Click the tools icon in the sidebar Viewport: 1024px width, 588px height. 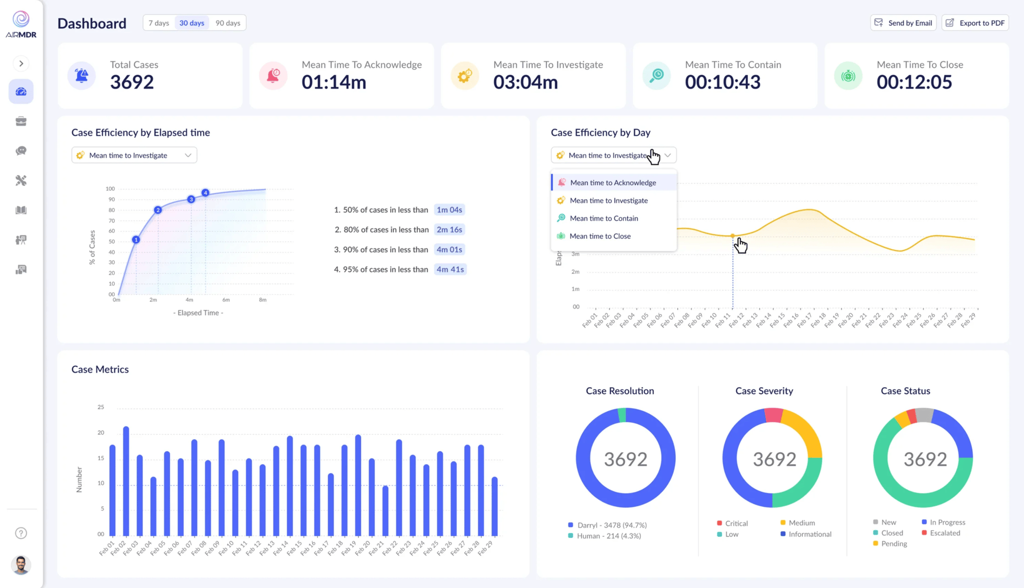click(21, 180)
